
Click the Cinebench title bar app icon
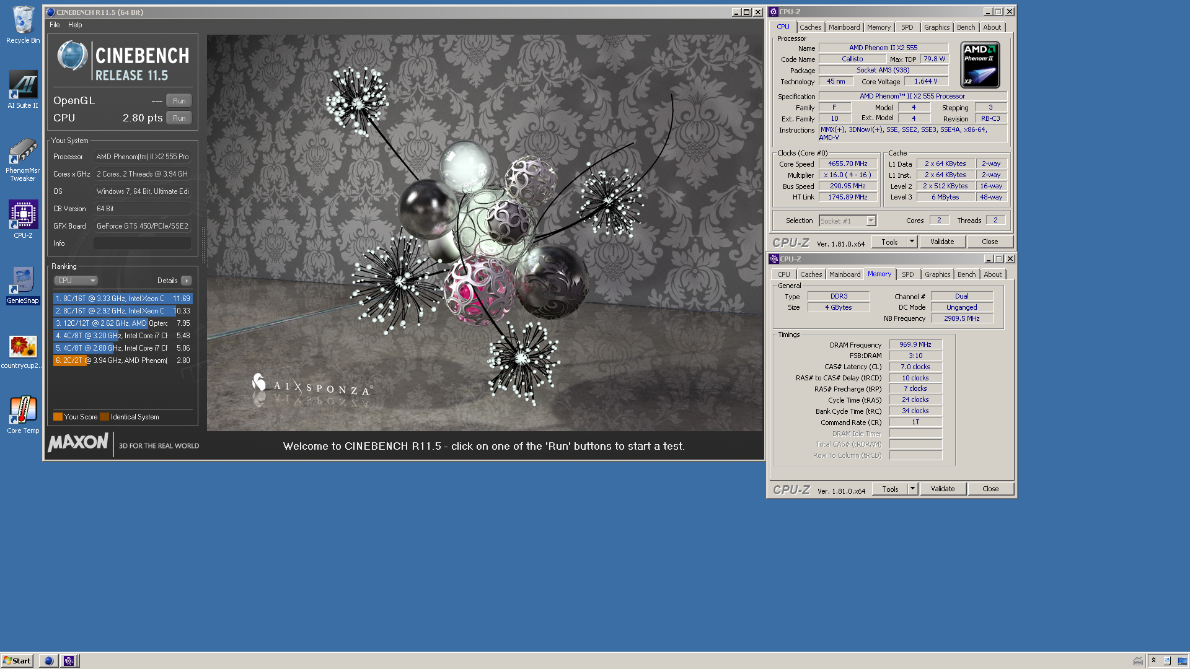(51, 12)
